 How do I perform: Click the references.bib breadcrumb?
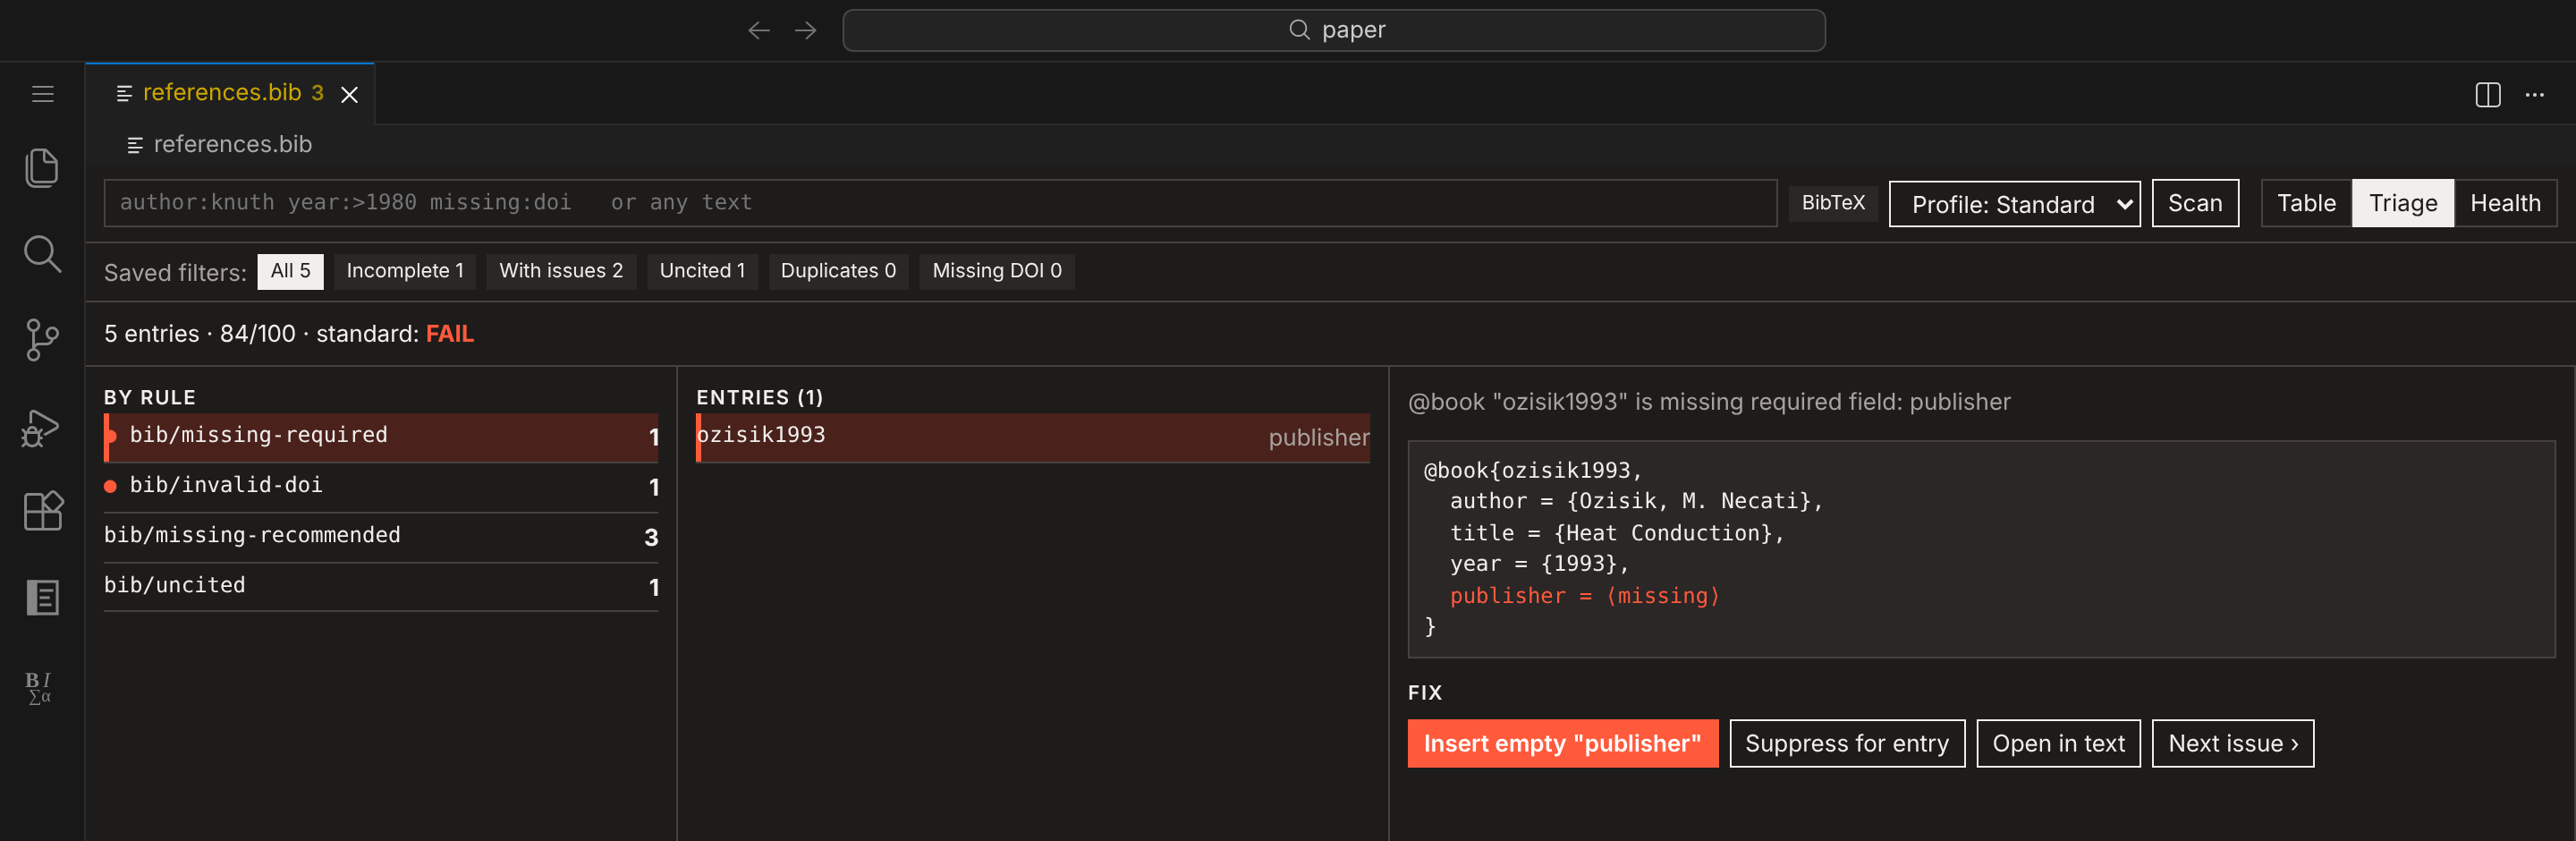(x=220, y=144)
